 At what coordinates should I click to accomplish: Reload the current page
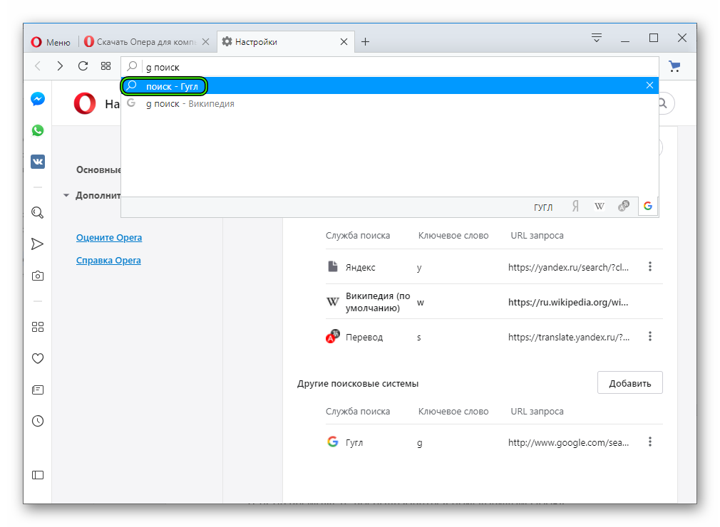click(x=83, y=66)
